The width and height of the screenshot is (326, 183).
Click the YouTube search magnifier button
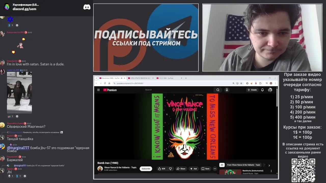click(x=218, y=90)
